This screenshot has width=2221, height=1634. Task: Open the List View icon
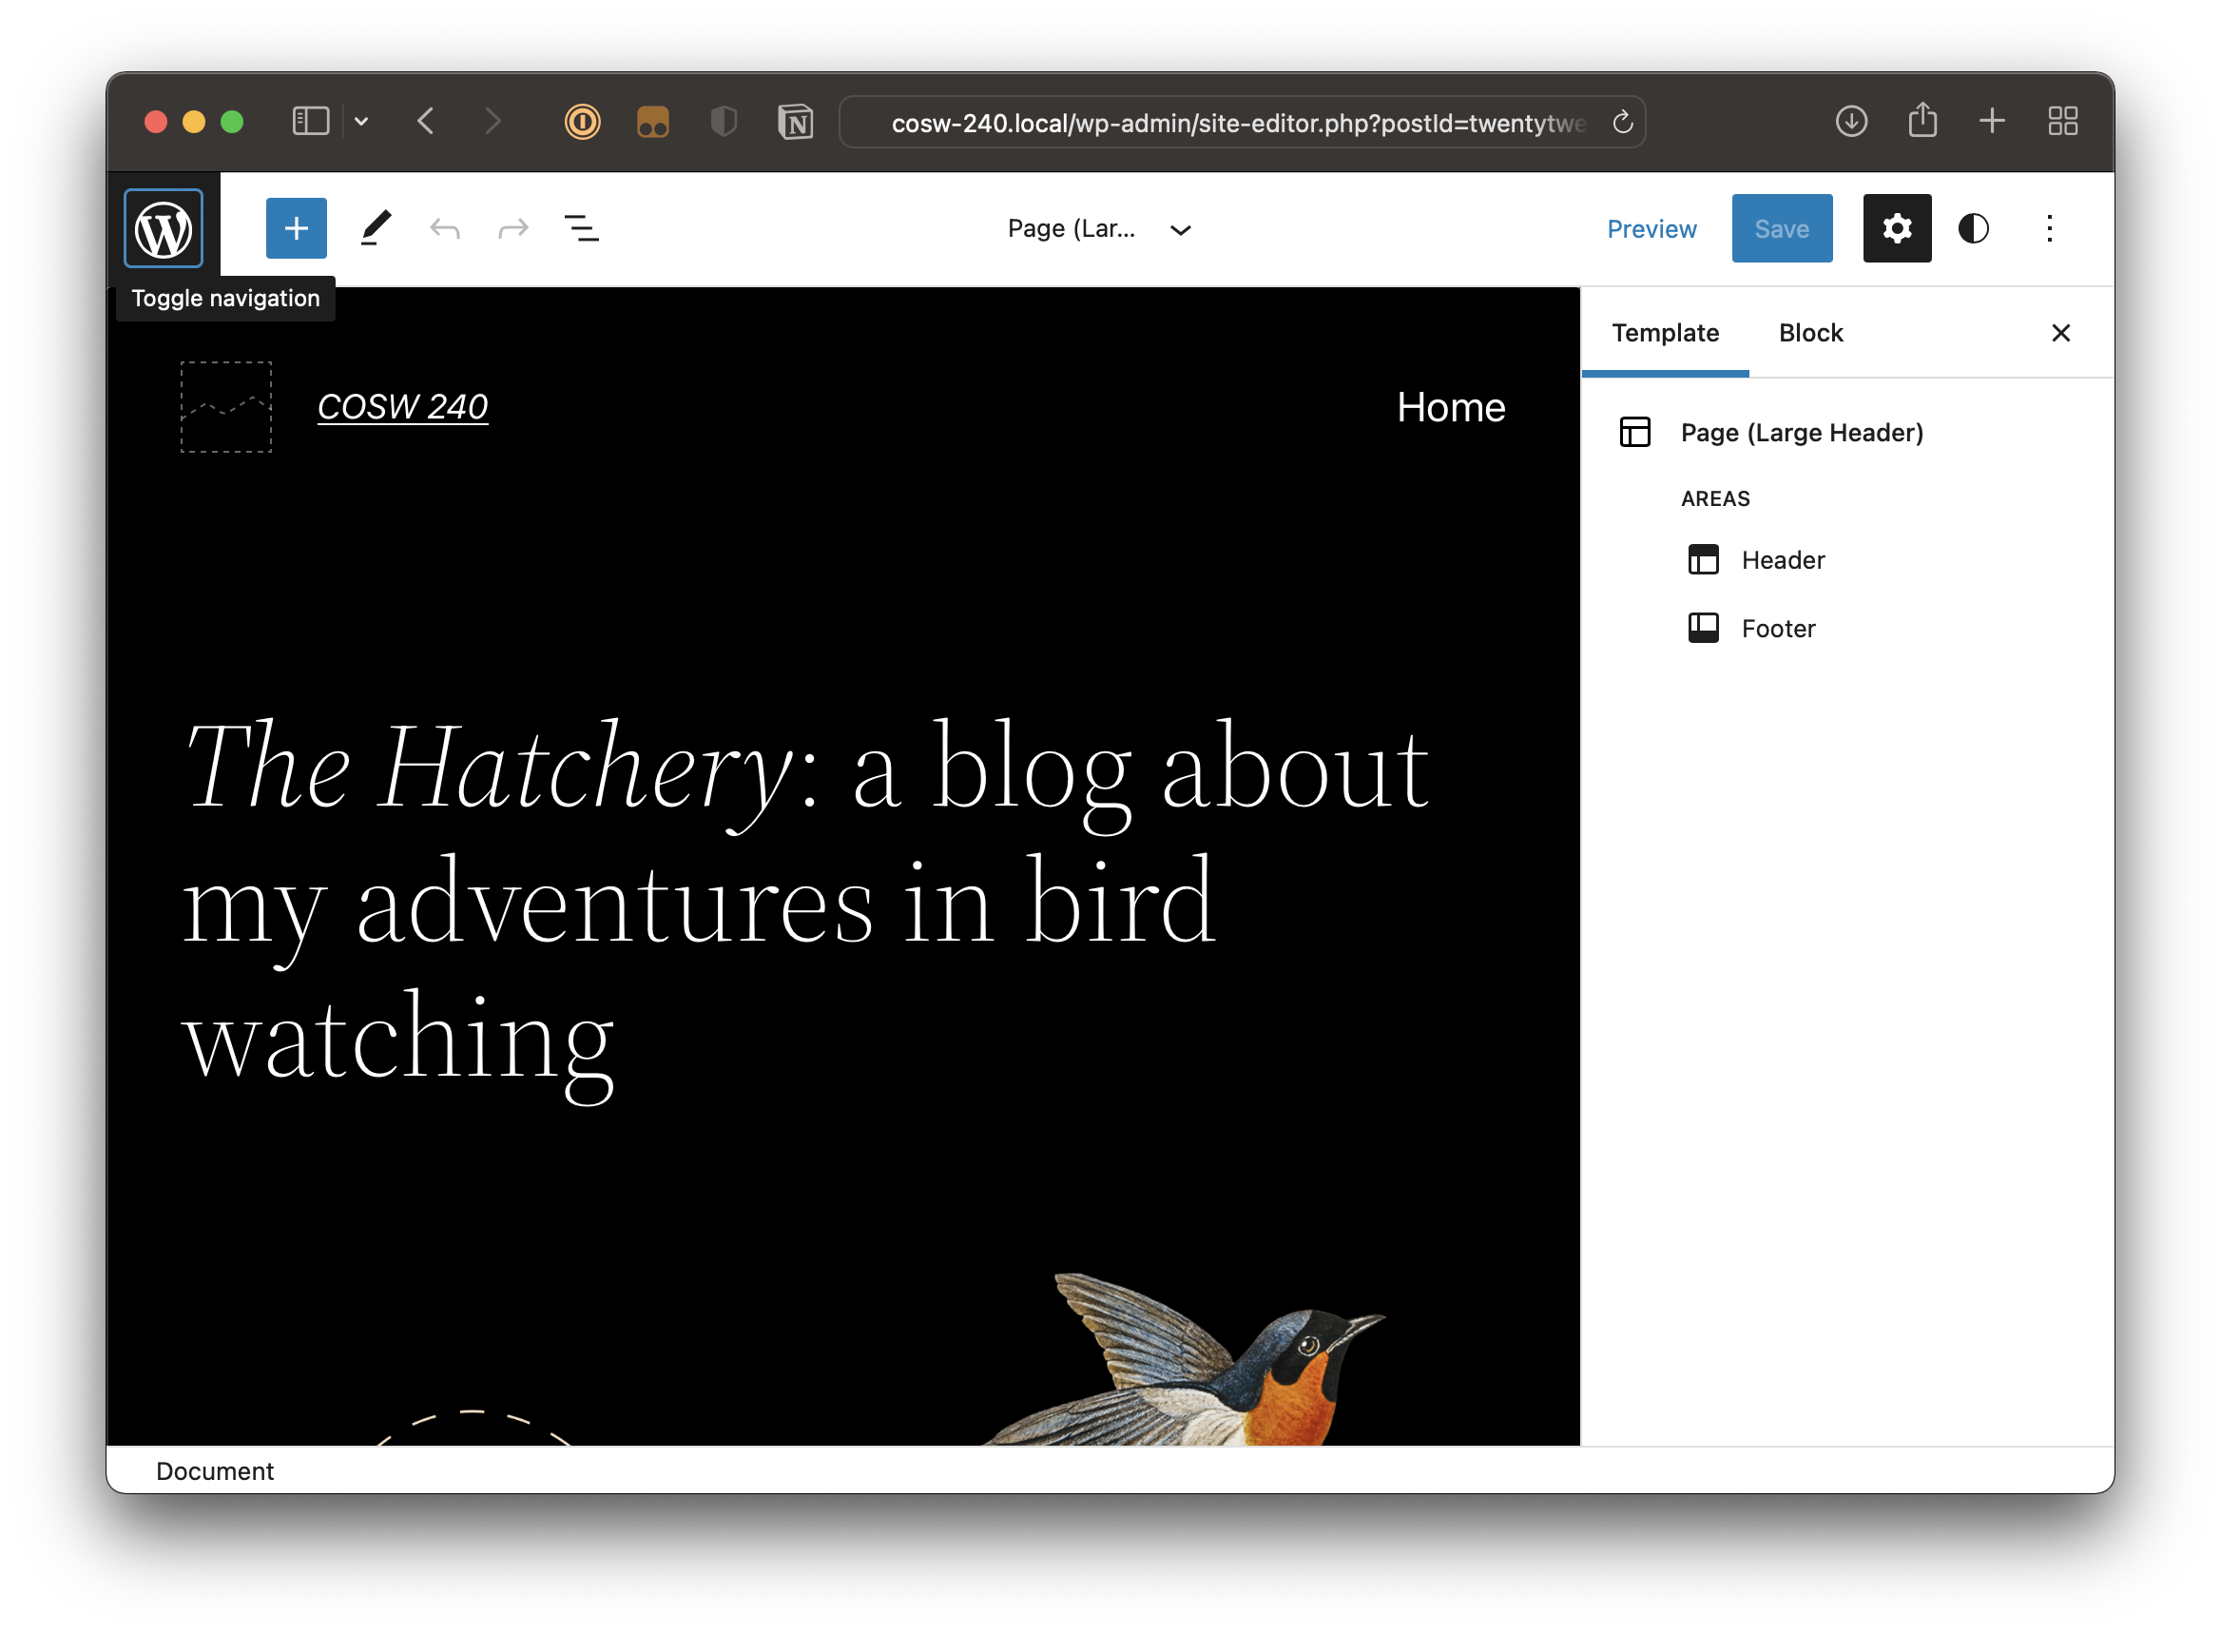click(x=583, y=227)
